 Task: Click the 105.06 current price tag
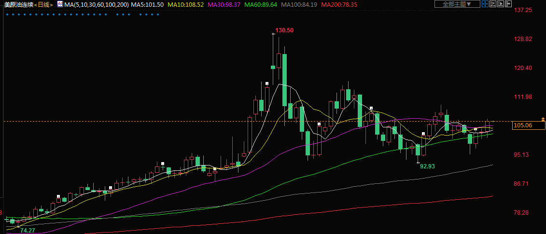point(523,125)
